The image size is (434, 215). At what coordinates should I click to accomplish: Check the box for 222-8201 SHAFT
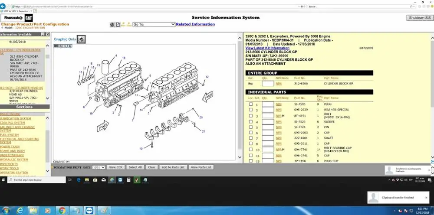(x=251, y=138)
